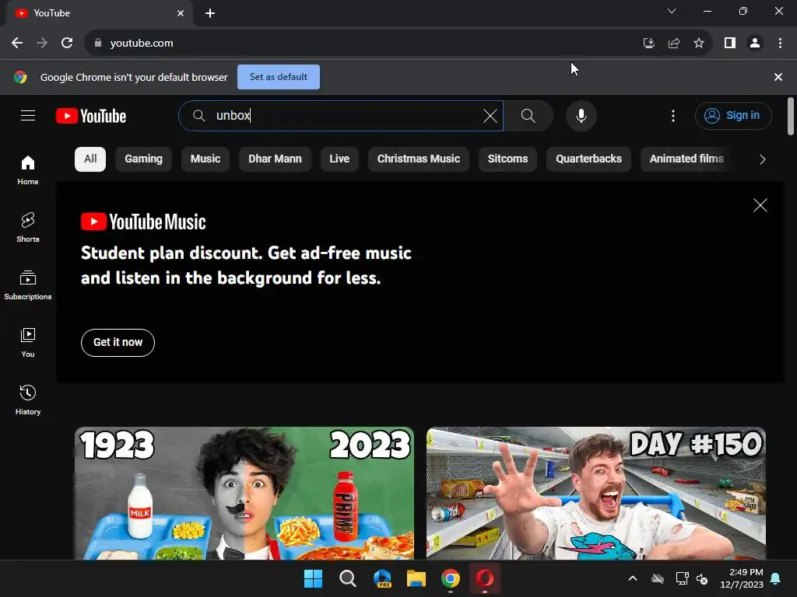Viewport: 797px width, 597px height.
Task: Open a new browser tab
Action: tap(210, 13)
